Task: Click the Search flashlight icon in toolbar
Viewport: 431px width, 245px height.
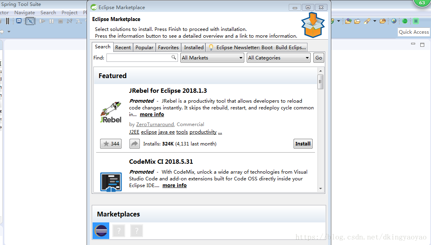Action: point(367,21)
